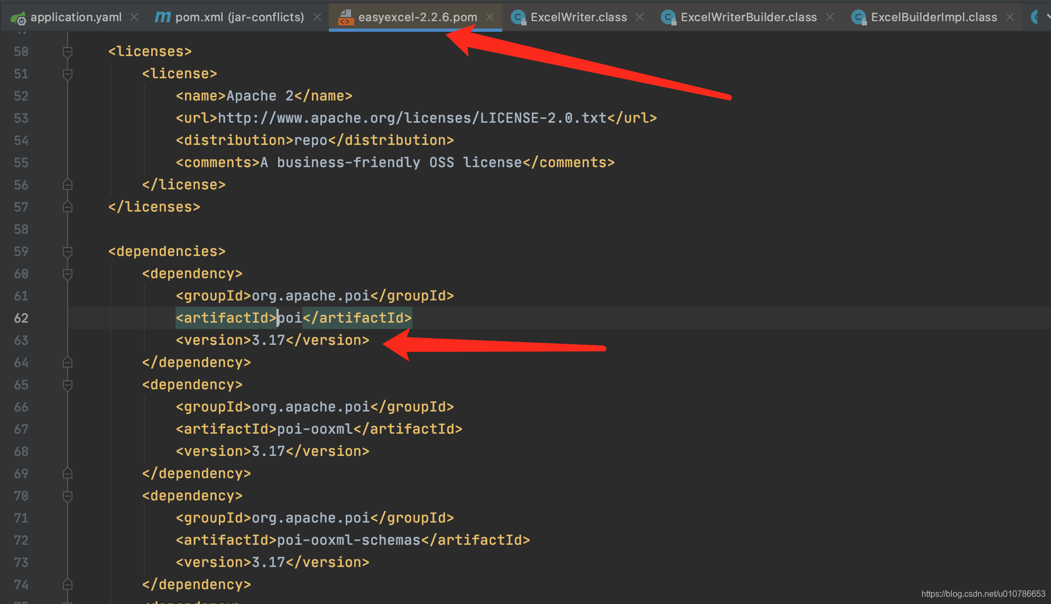Close the ExcelWriter.class tab
The image size is (1051, 604).
(640, 17)
